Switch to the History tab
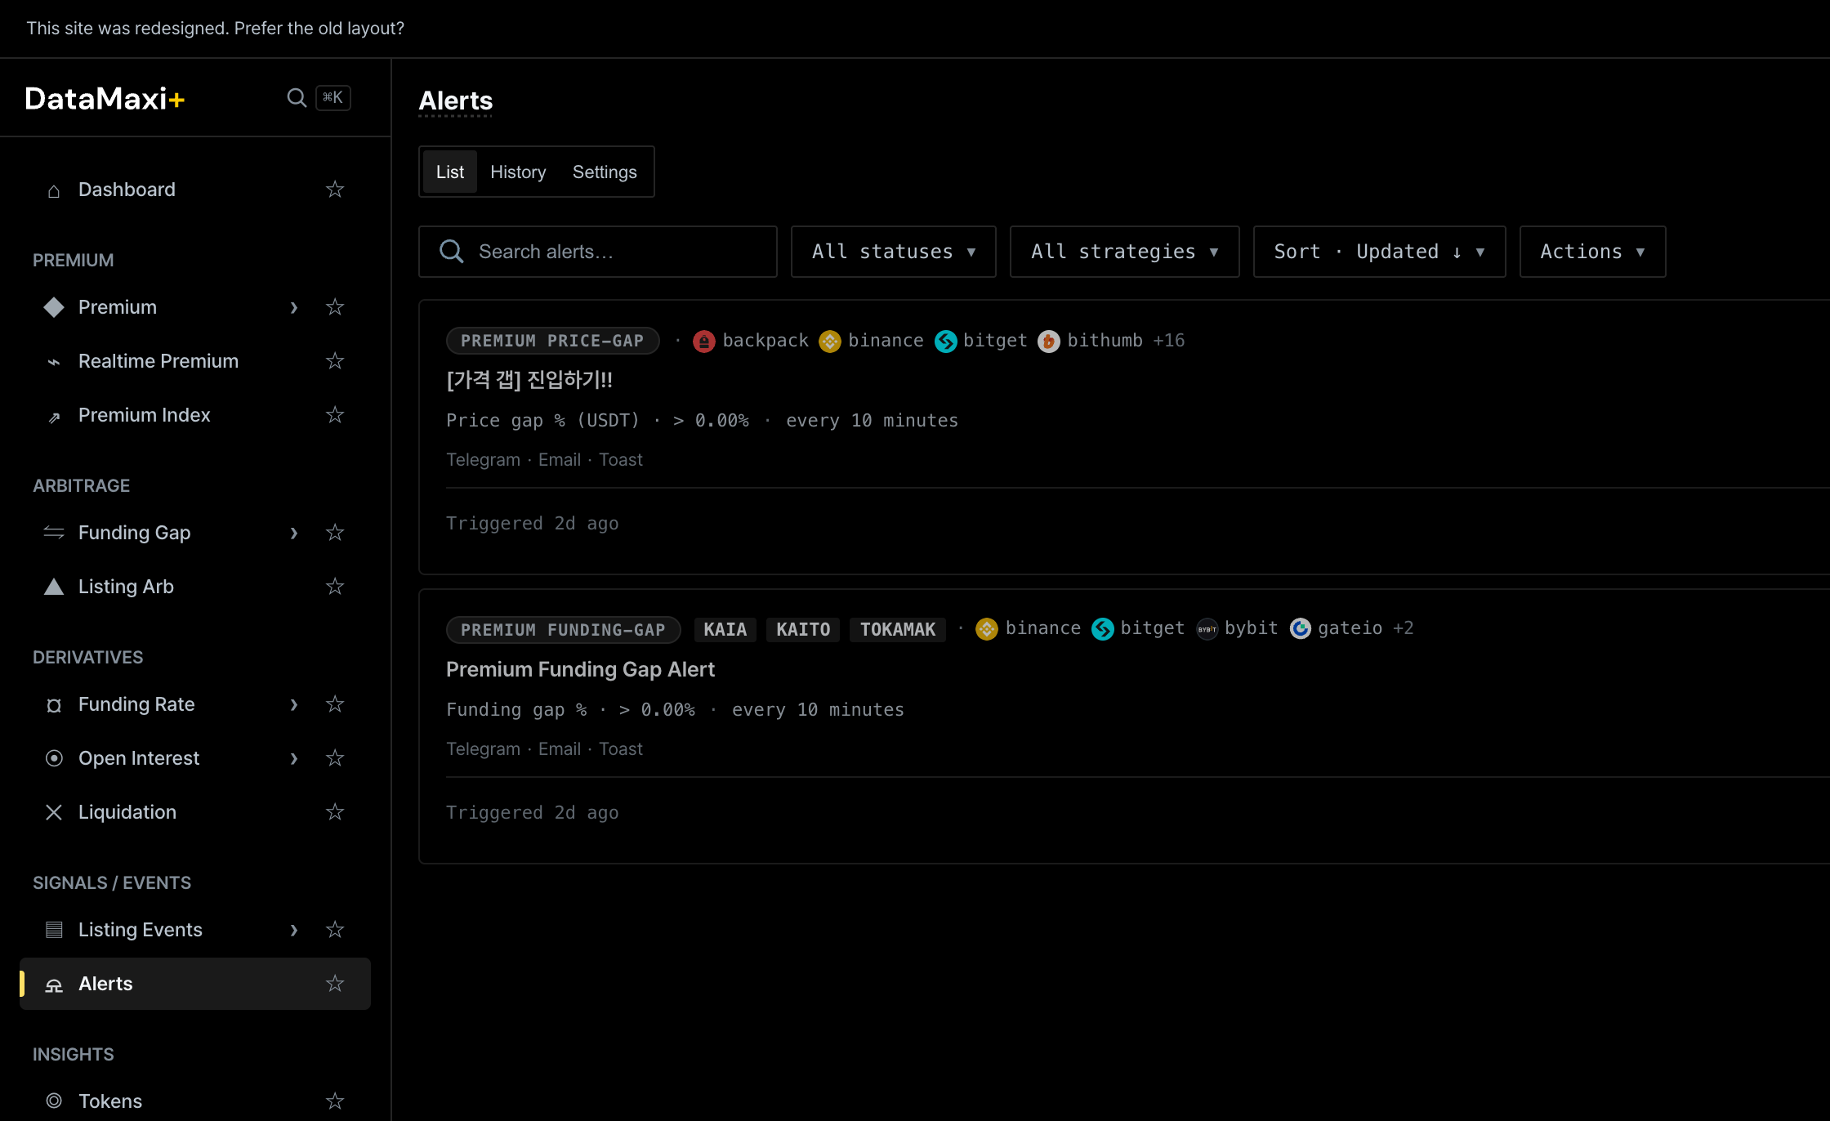1830x1121 pixels. (518, 172)
